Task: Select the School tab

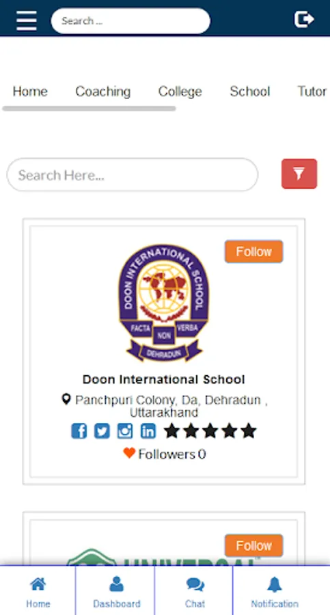Action: 250,92
